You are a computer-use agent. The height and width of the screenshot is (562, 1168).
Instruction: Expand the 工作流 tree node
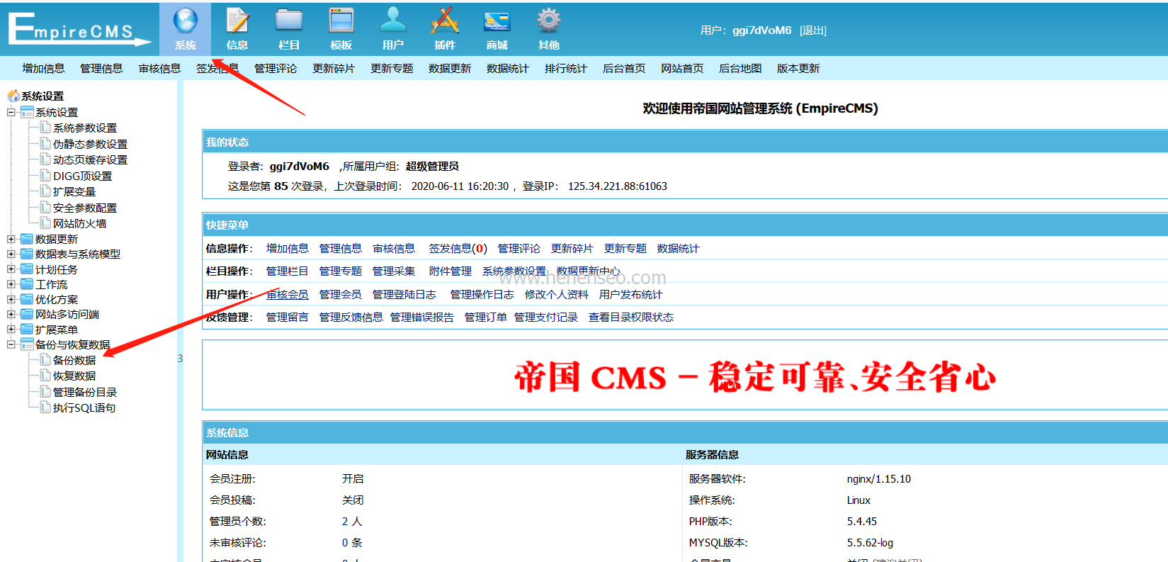pos(11,284)
